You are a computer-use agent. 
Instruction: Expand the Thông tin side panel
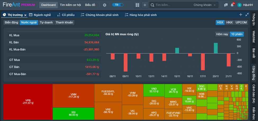click(254, 20)
